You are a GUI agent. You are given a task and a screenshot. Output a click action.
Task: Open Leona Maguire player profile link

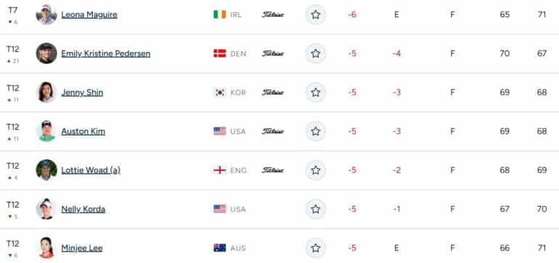89,15
